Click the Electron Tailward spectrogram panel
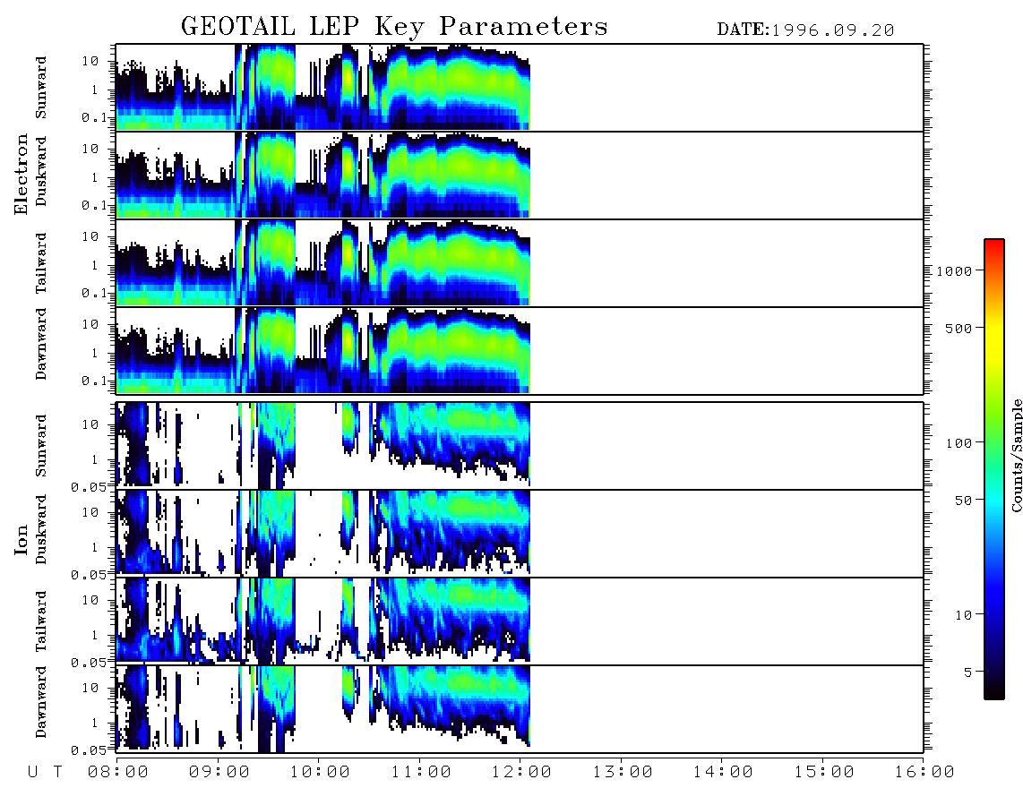 tap(520, 263)
